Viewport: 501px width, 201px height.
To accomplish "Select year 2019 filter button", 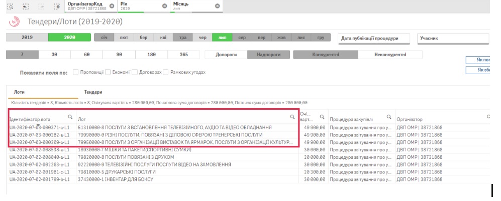I will click(x=27, y=38).
